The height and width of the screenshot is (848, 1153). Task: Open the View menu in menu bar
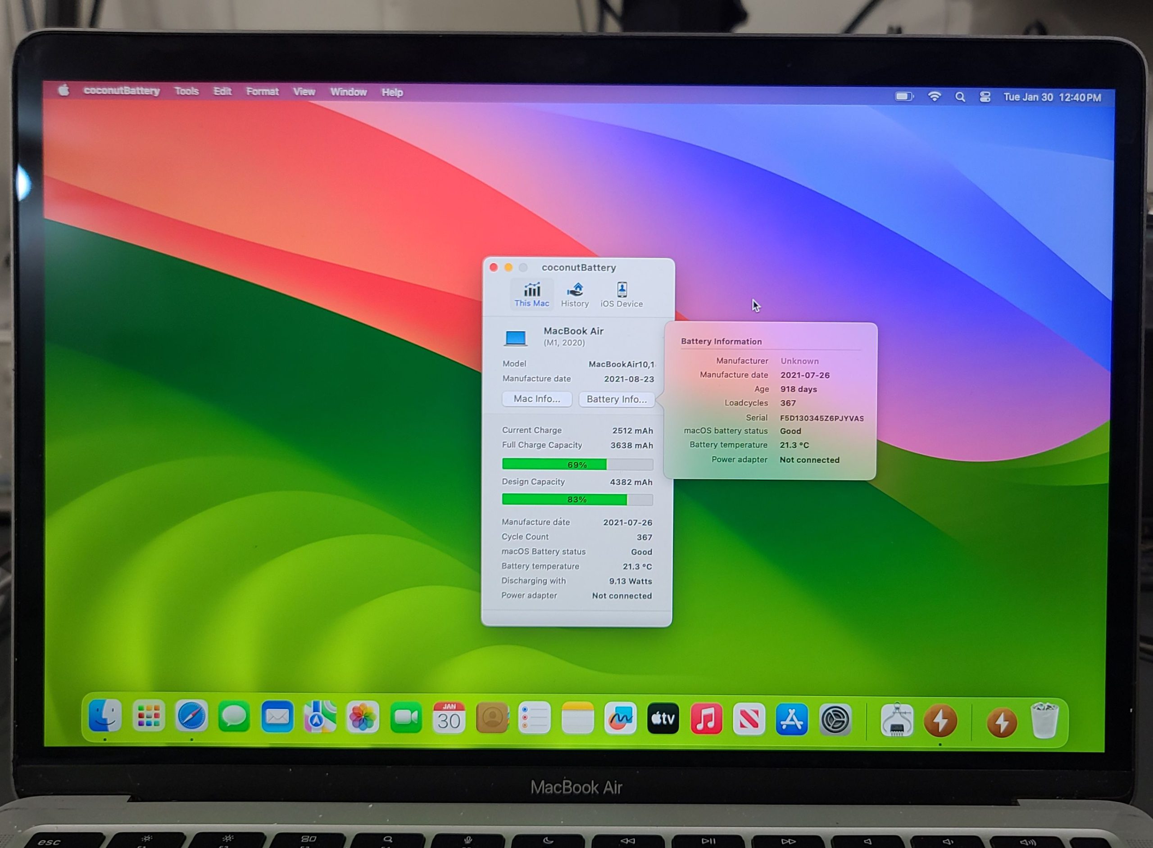304,92
